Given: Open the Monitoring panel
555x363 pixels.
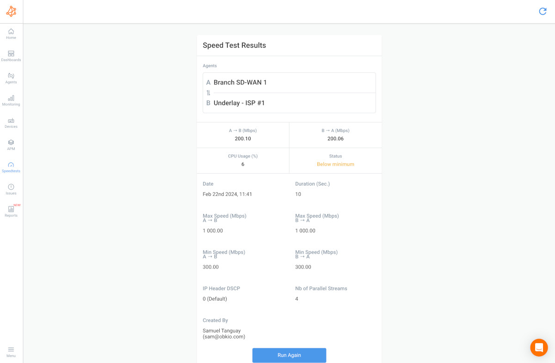Looking at the screenshot, I should tap(11, 100).
